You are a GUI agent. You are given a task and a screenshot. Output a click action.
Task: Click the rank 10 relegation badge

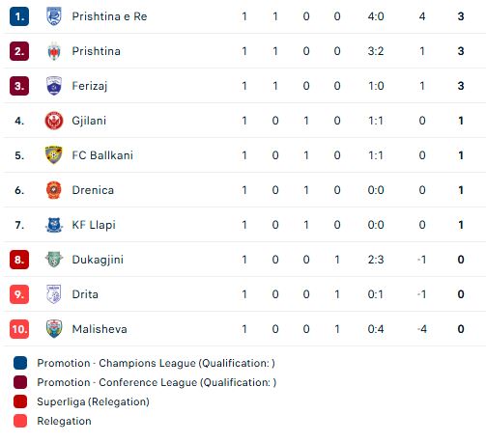click(x=19, y=329)
